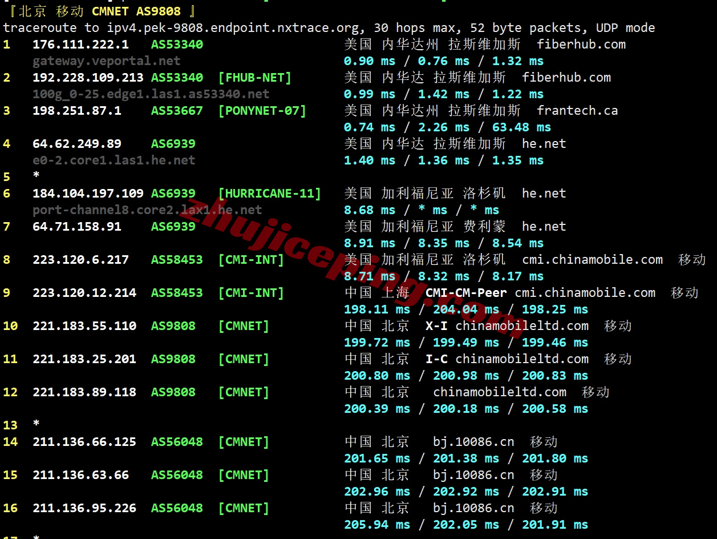Viewport: 717px width, 539px height.
Task: Select IP 184.104.197.109 at hop 6
Action: tap(88, 193)
